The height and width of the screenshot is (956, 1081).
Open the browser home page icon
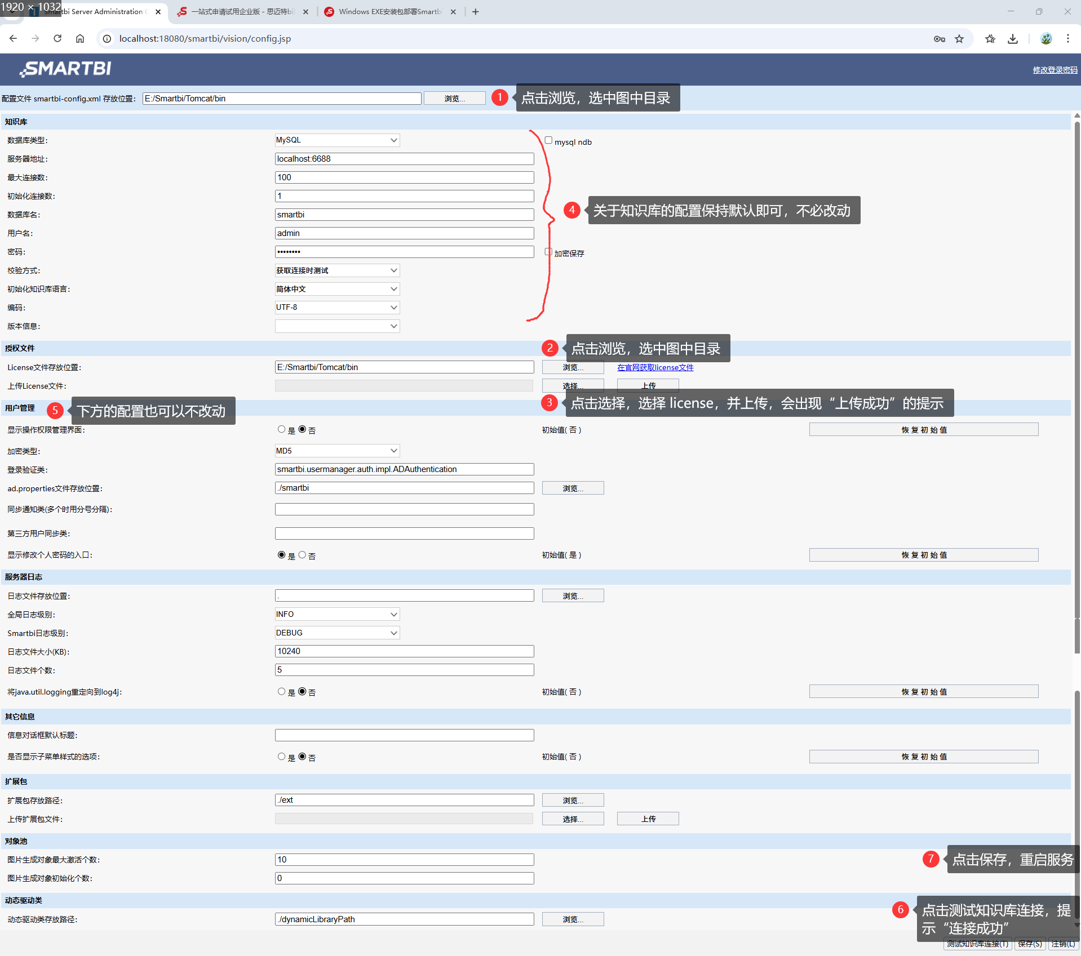[x=80, y=38]
